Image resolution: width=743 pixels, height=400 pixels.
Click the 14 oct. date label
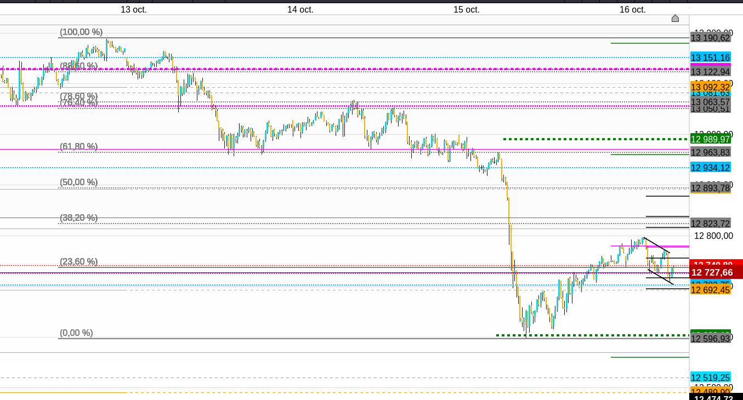pyautogui.click(x=300, y=9)
